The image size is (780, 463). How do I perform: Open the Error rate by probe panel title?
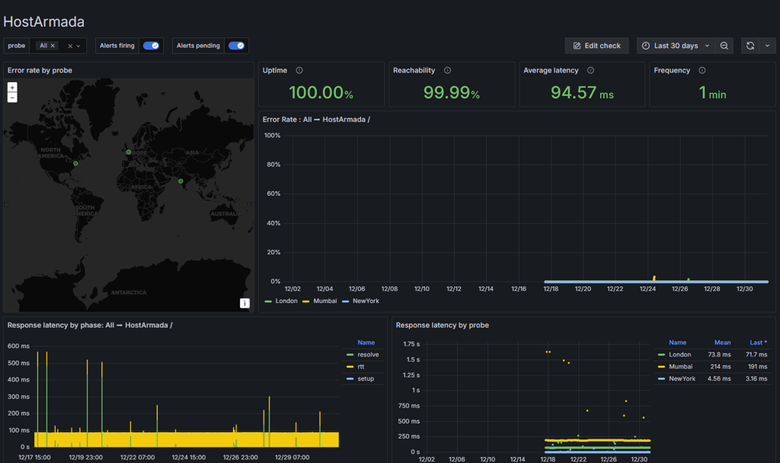(x=40, y=70)
